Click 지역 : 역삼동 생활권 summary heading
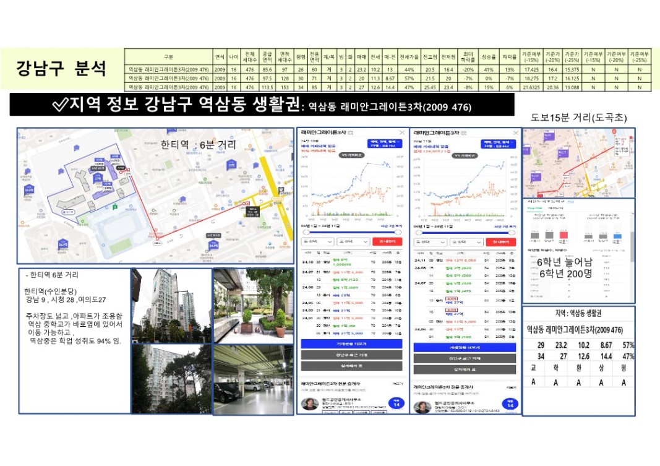This screenshot has width=660, height=466. [578, 314]
